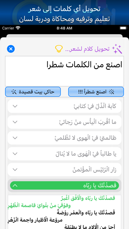This screenshot has height=229, width=129.
Task: Tap the stars icon in حاكي بيت قصيدة button
Action: [x=15, y=92]
